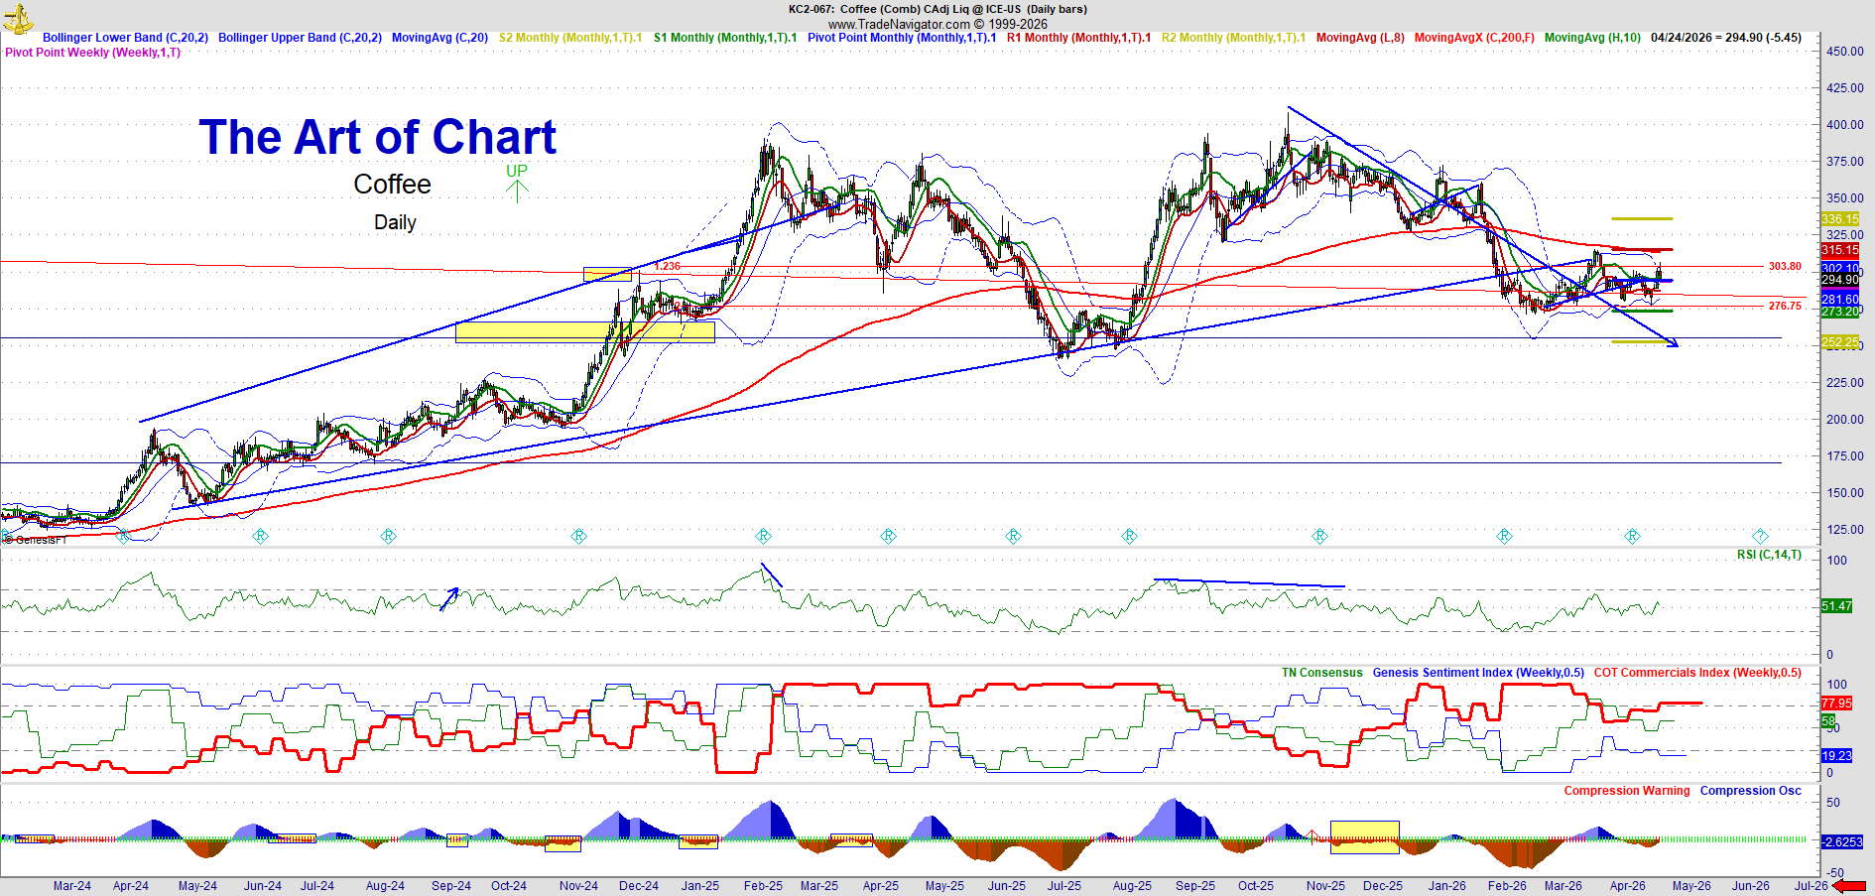Click the yellow 336.15 price tag
Screen dimensions: 1875x896
(1839, 219)
